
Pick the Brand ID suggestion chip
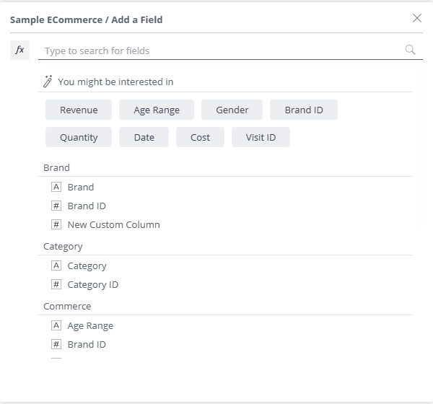point(303,110)
